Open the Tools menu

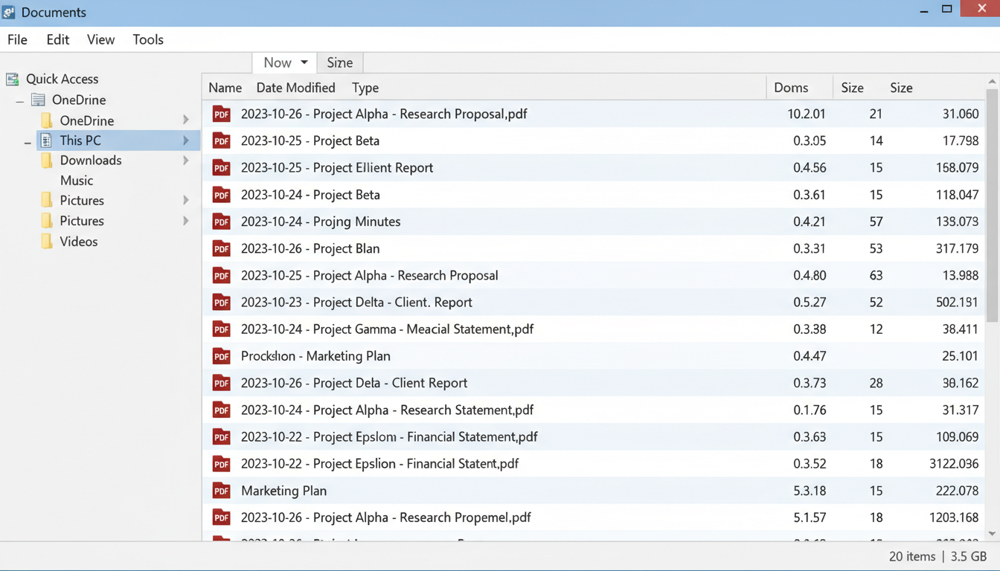tap(147, 39)
